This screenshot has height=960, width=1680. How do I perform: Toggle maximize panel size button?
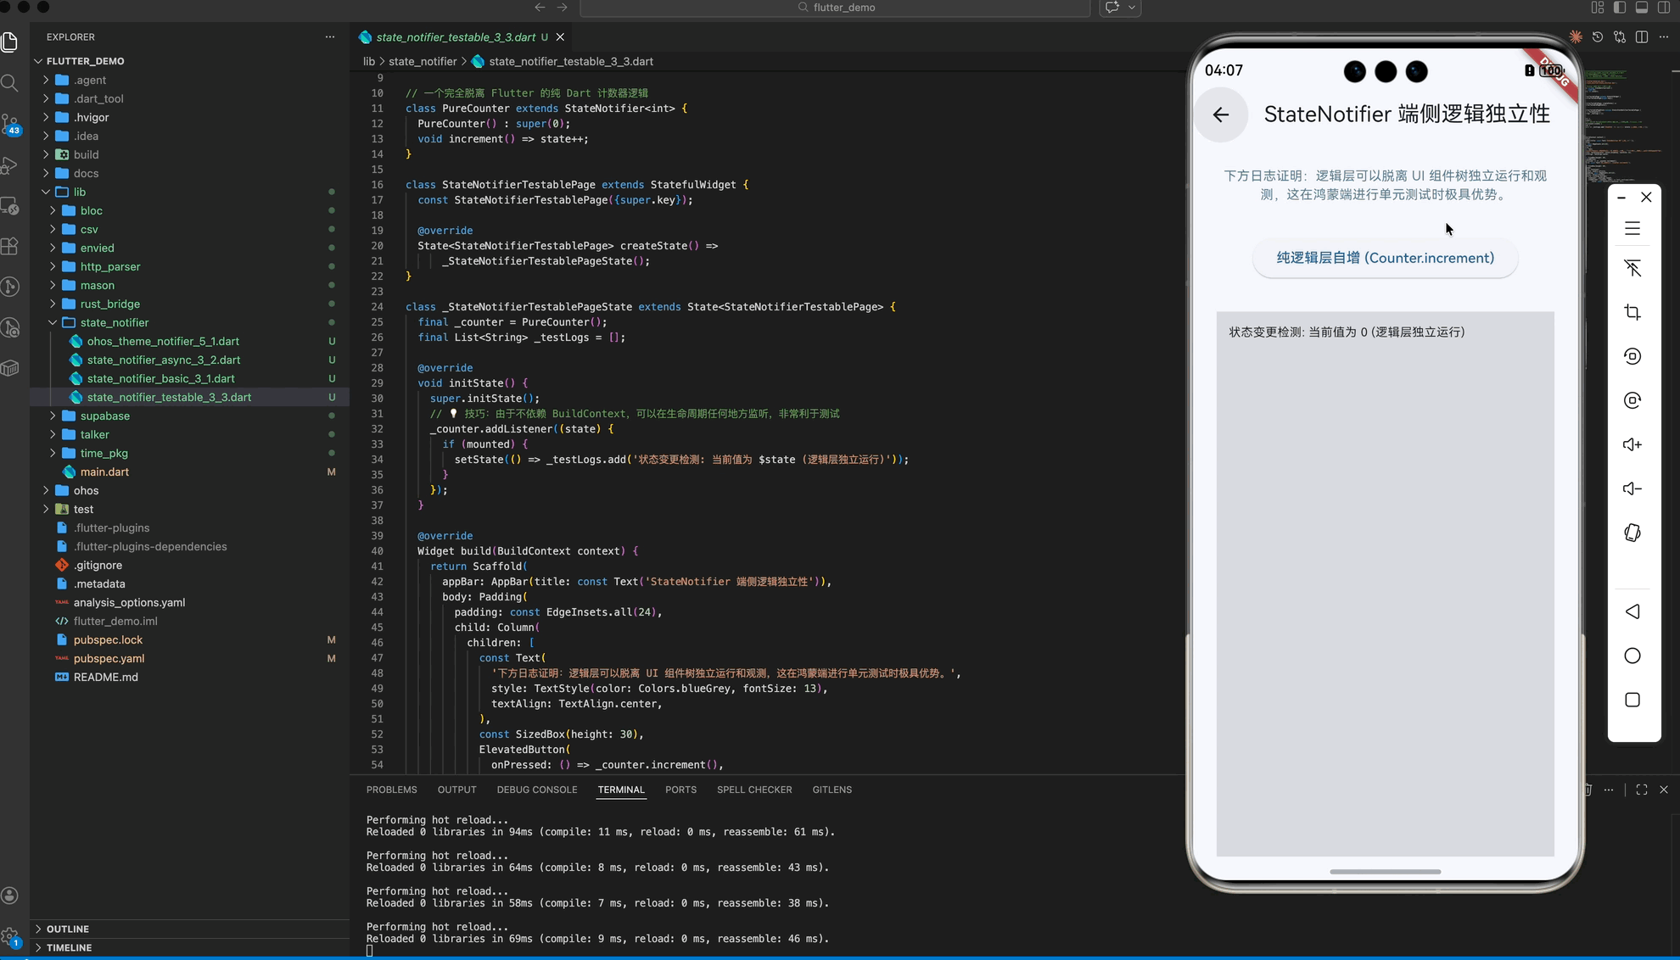1641,790
